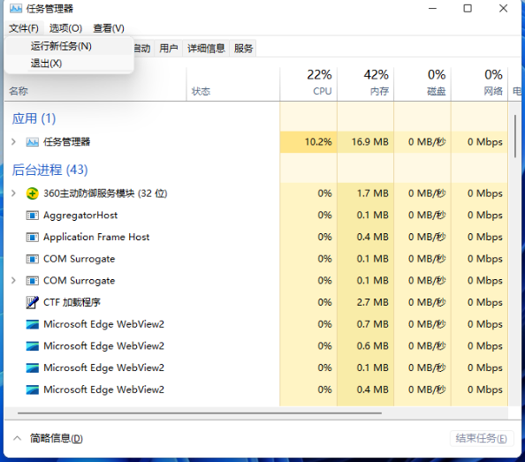Expand the 任务管理器 app entry

(x=13, y=142)
